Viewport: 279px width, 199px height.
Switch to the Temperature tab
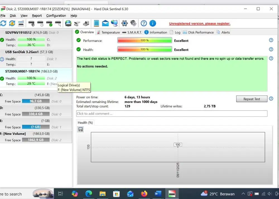(108, 32)
